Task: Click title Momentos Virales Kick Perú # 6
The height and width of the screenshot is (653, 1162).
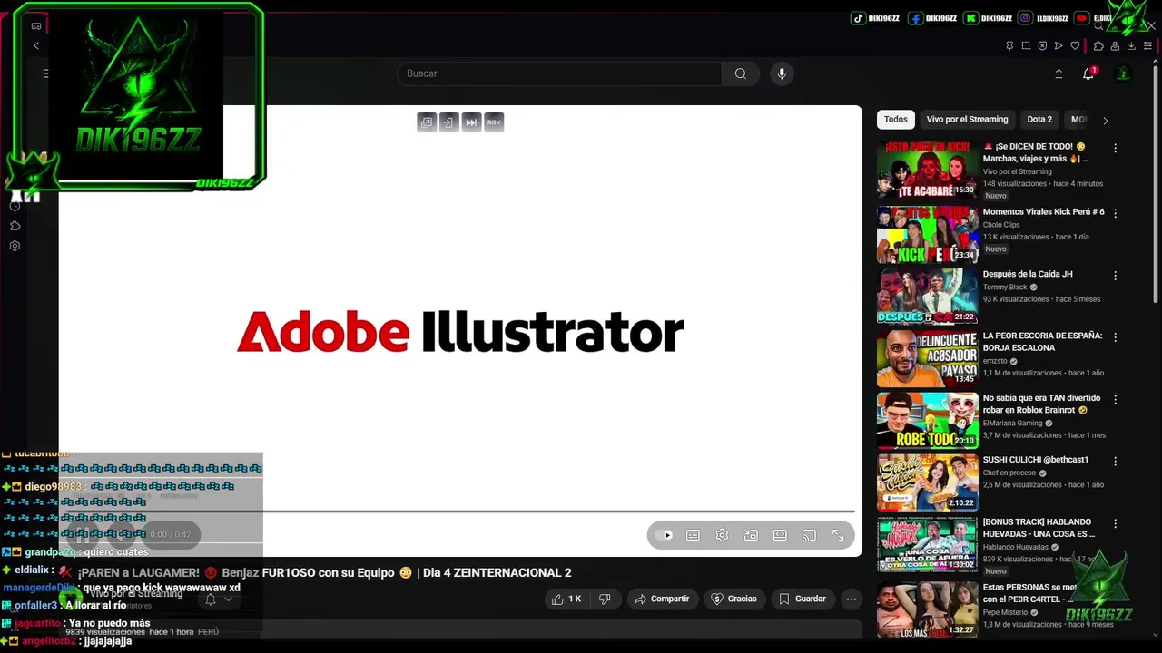Action: tap(1043, 212)
